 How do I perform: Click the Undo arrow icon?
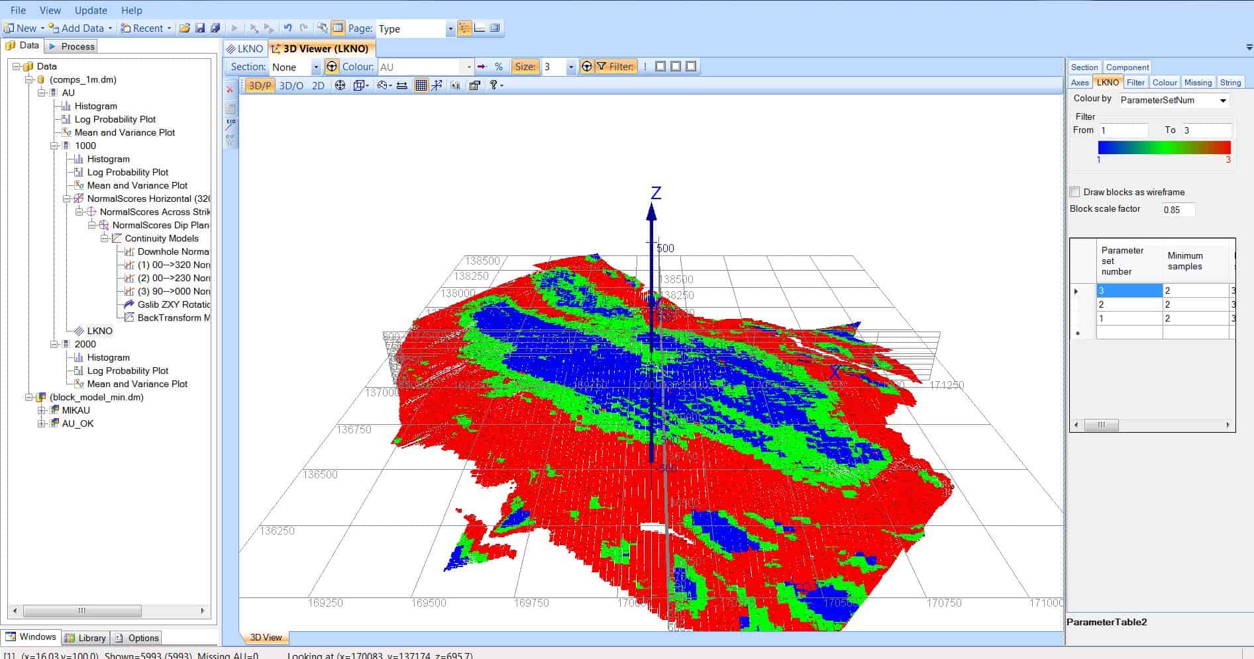click(x=287, y=28)
